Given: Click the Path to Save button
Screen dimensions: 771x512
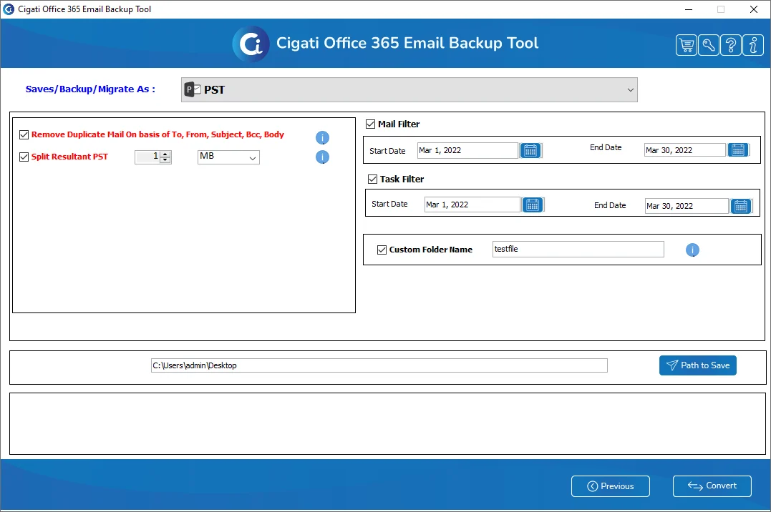Looking at the screenshot, I should point(698,365).
